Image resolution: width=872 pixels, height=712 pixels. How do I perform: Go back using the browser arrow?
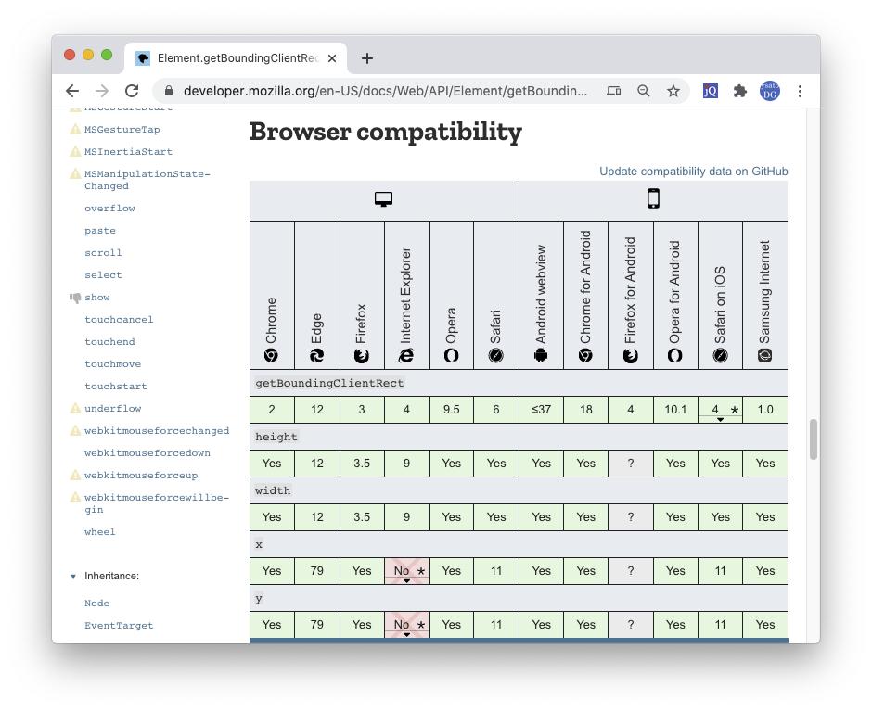(x=72, y=91)
